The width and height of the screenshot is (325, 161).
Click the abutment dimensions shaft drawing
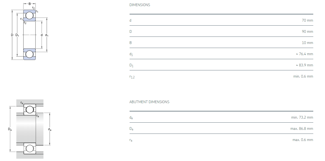pos(29,129)
